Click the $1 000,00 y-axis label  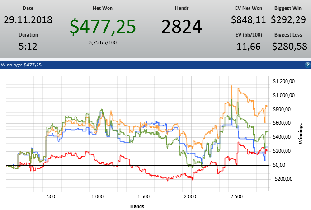pos(284,95)
